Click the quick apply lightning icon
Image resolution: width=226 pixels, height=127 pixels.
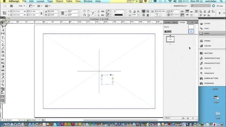220,13
